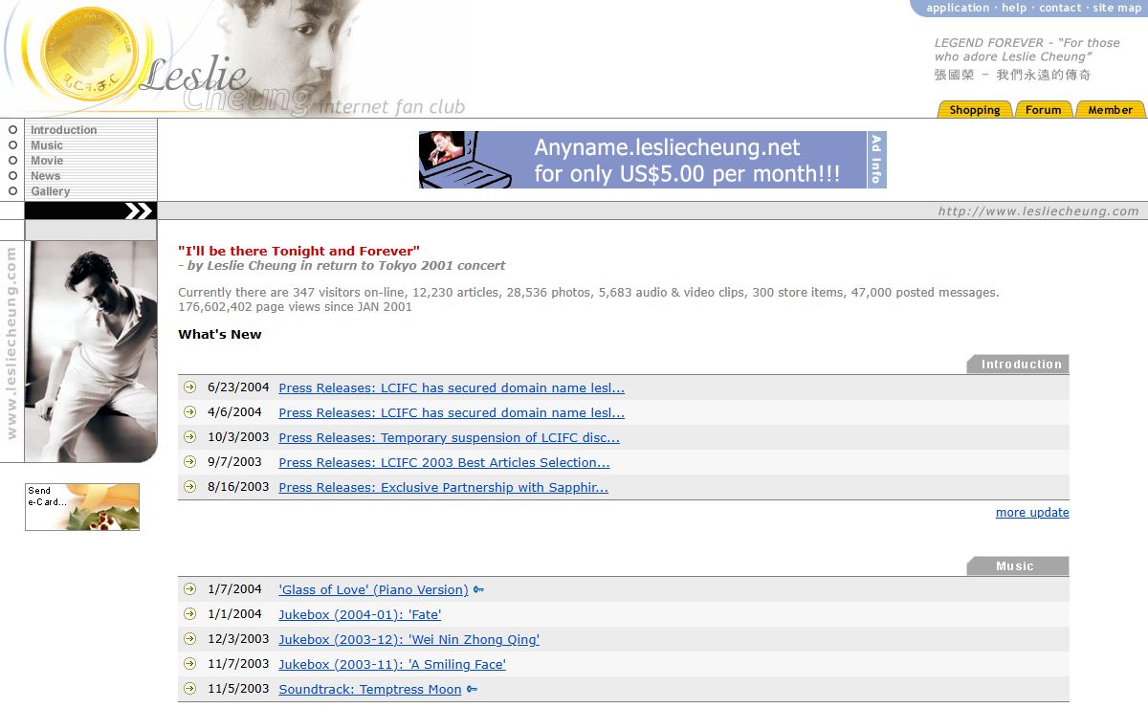Click the 'more update' link
Screen dimensions: 1148x708
(1032, 512)
